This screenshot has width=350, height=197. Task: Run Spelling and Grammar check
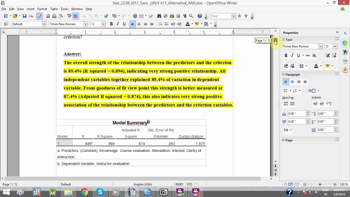click(69, 16)
